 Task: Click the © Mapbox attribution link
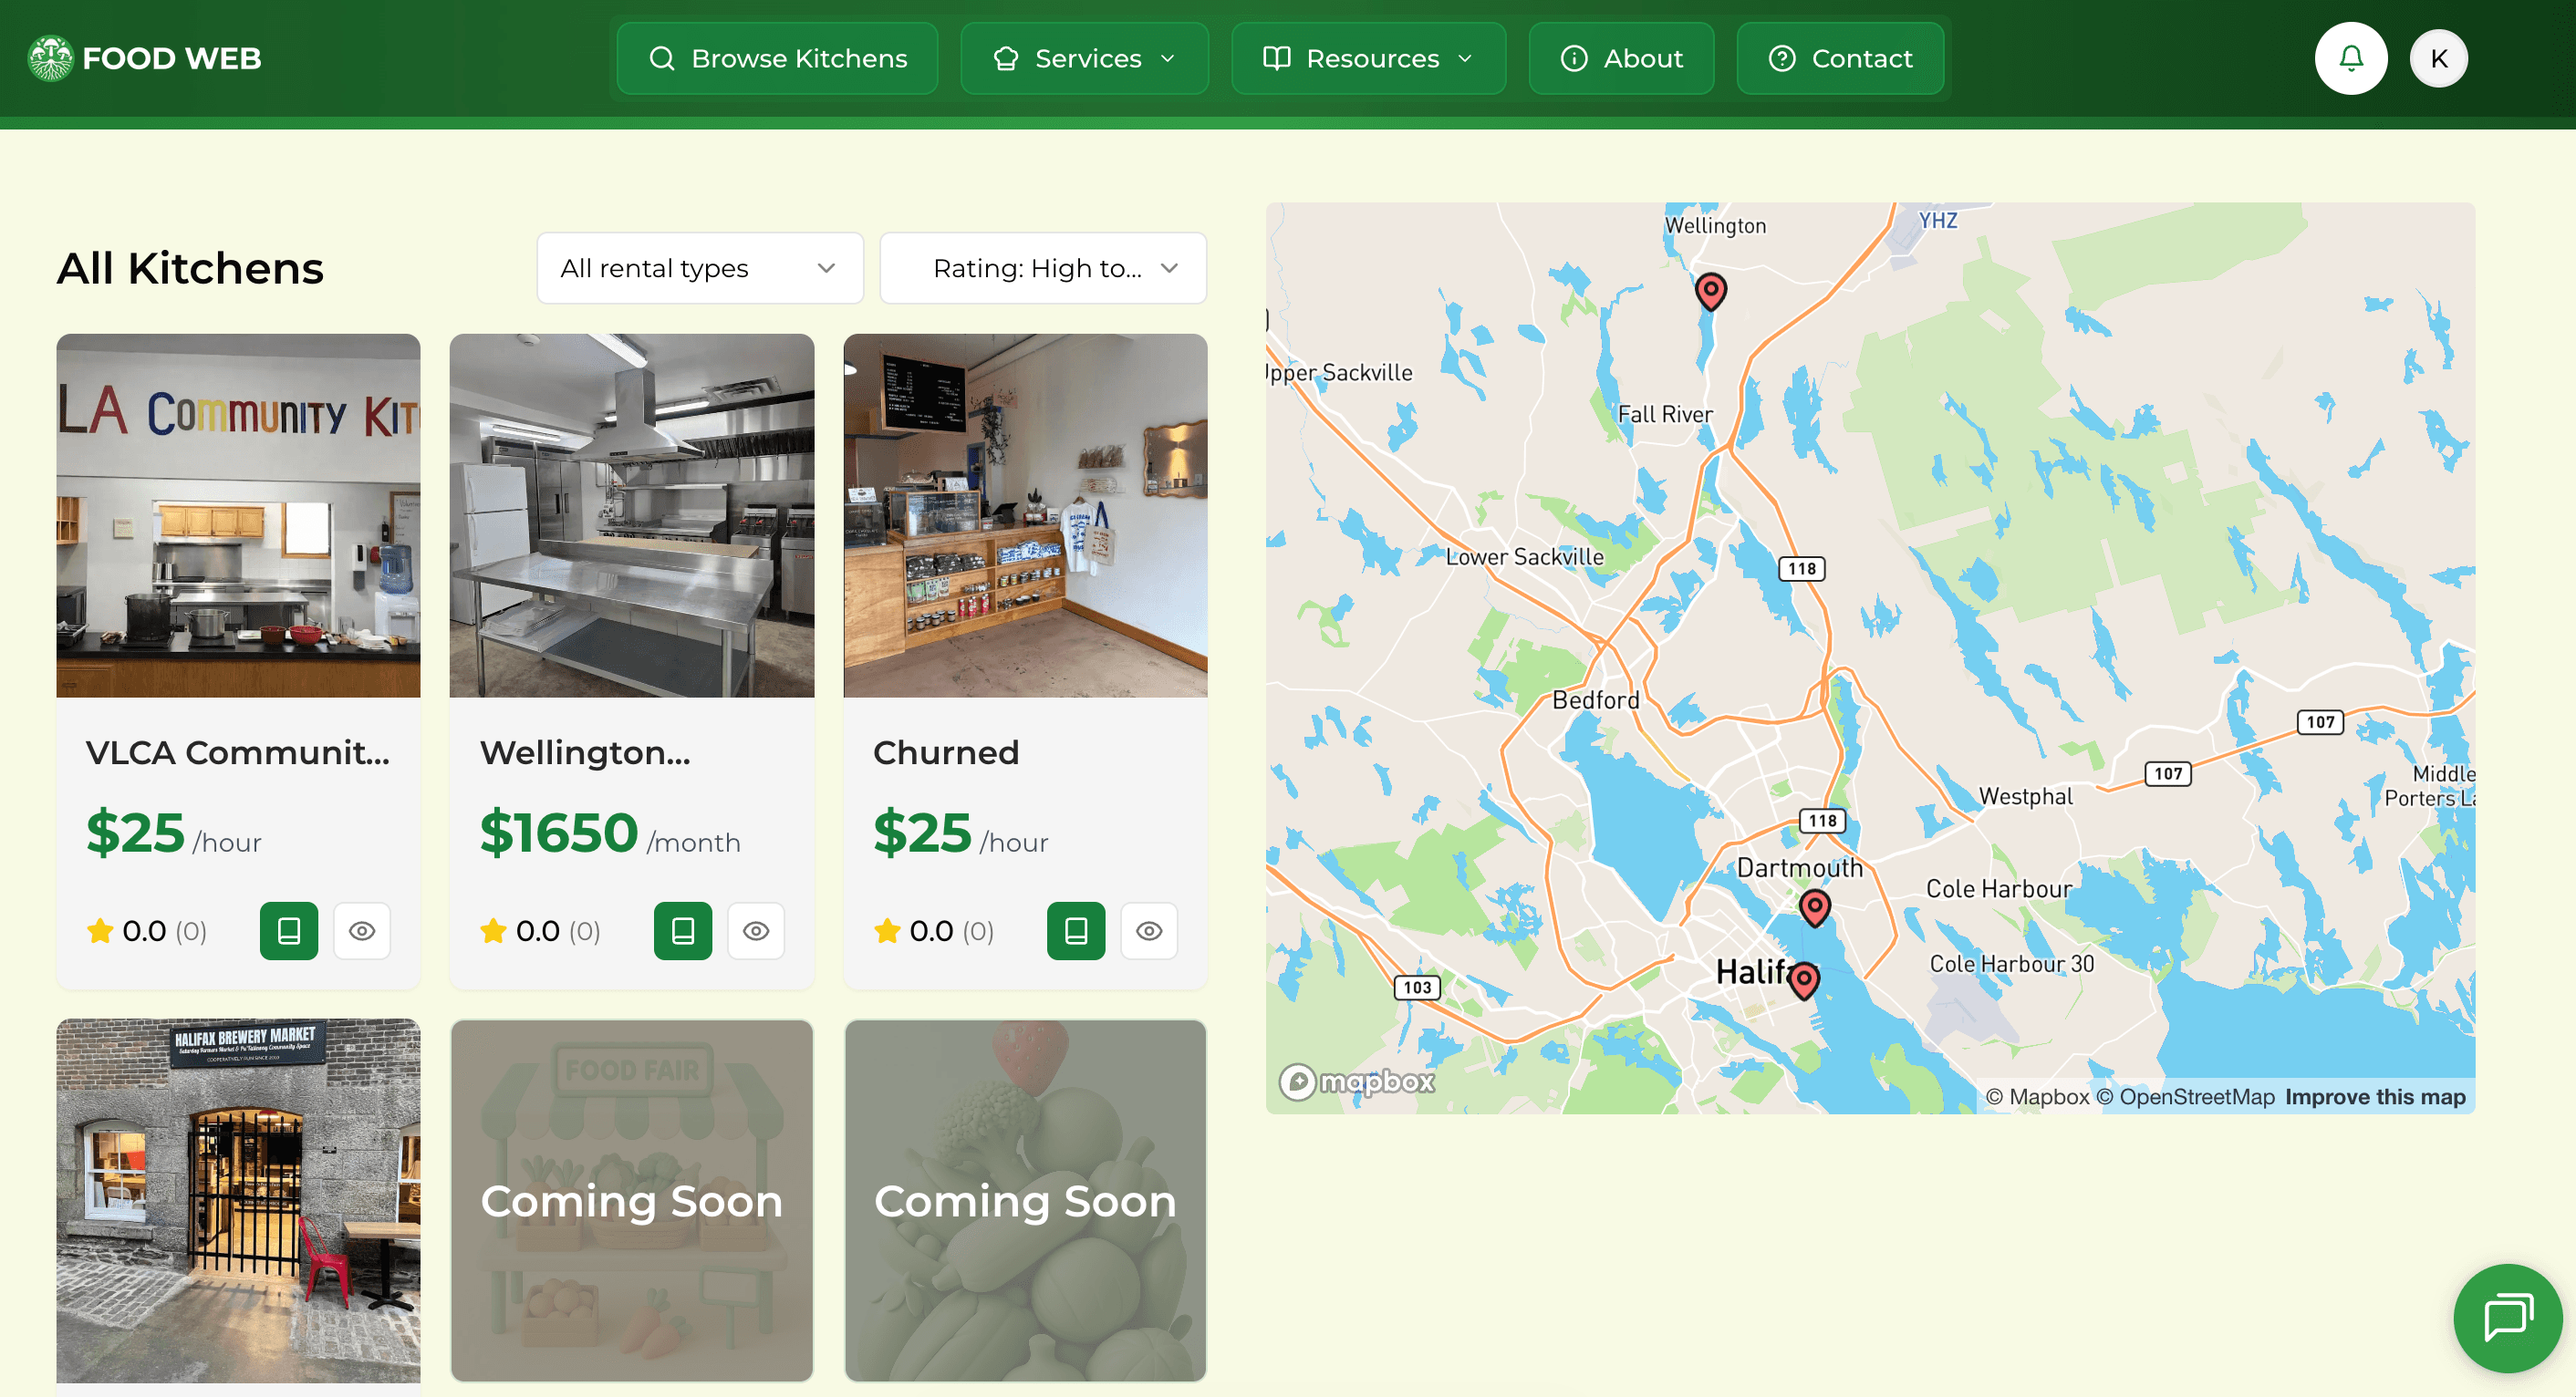2037,1096
